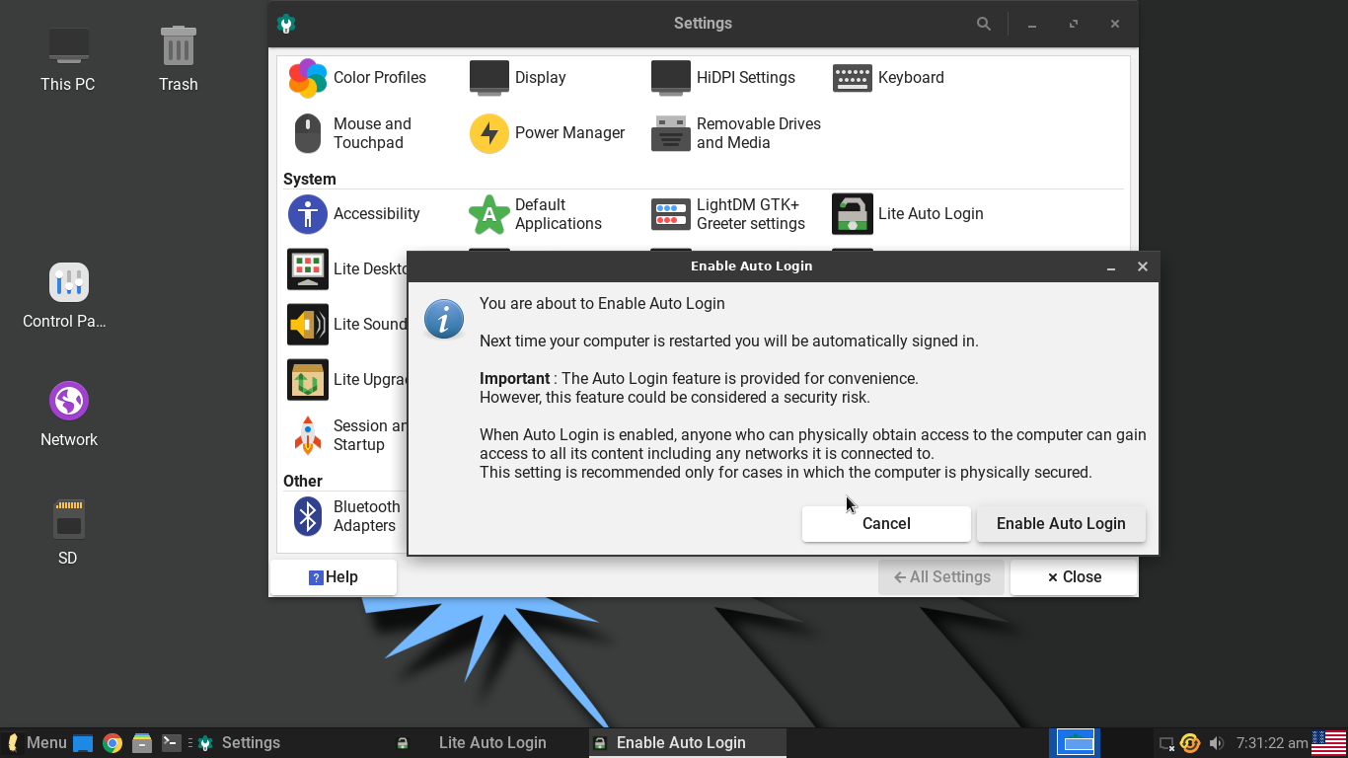
Task: Open Session and Startup rocket icon
Action: (308, 435)
